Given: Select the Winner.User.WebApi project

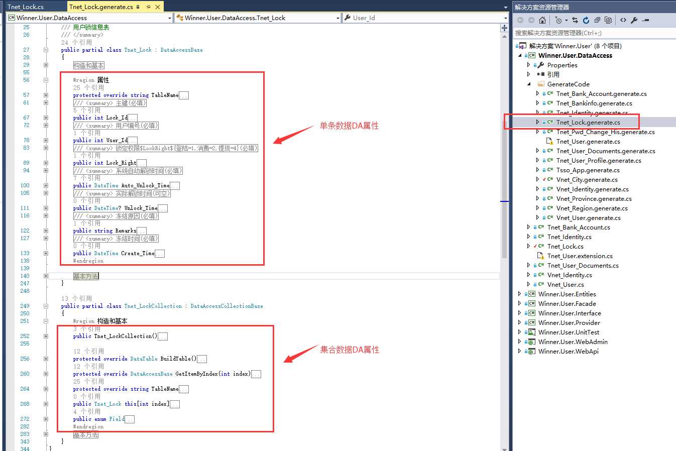Looking at the screenshot, I should [x=568, y=351].
